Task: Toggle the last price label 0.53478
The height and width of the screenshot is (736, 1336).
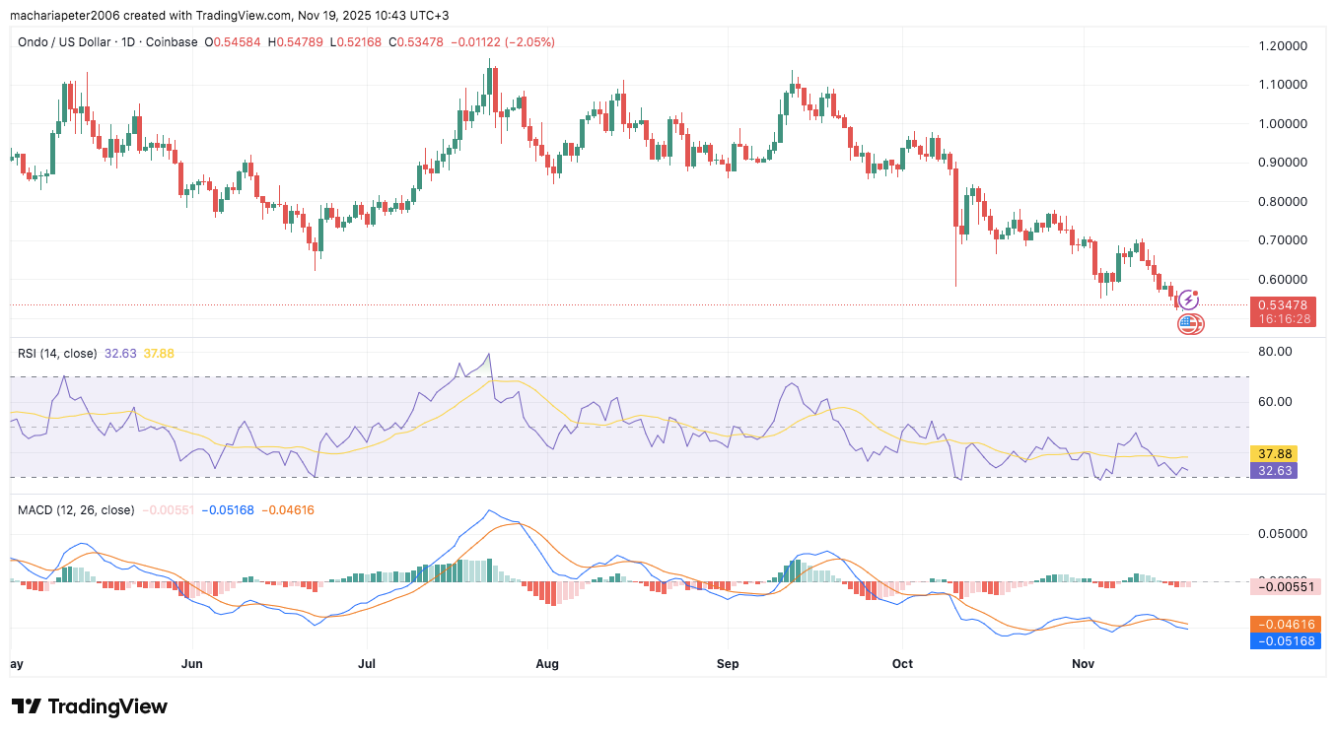Action: click(1285, 305)
